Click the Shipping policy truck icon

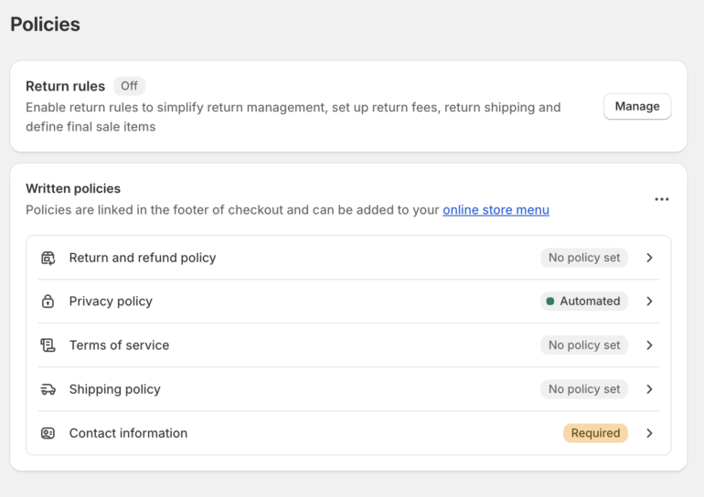click(48, 389)
